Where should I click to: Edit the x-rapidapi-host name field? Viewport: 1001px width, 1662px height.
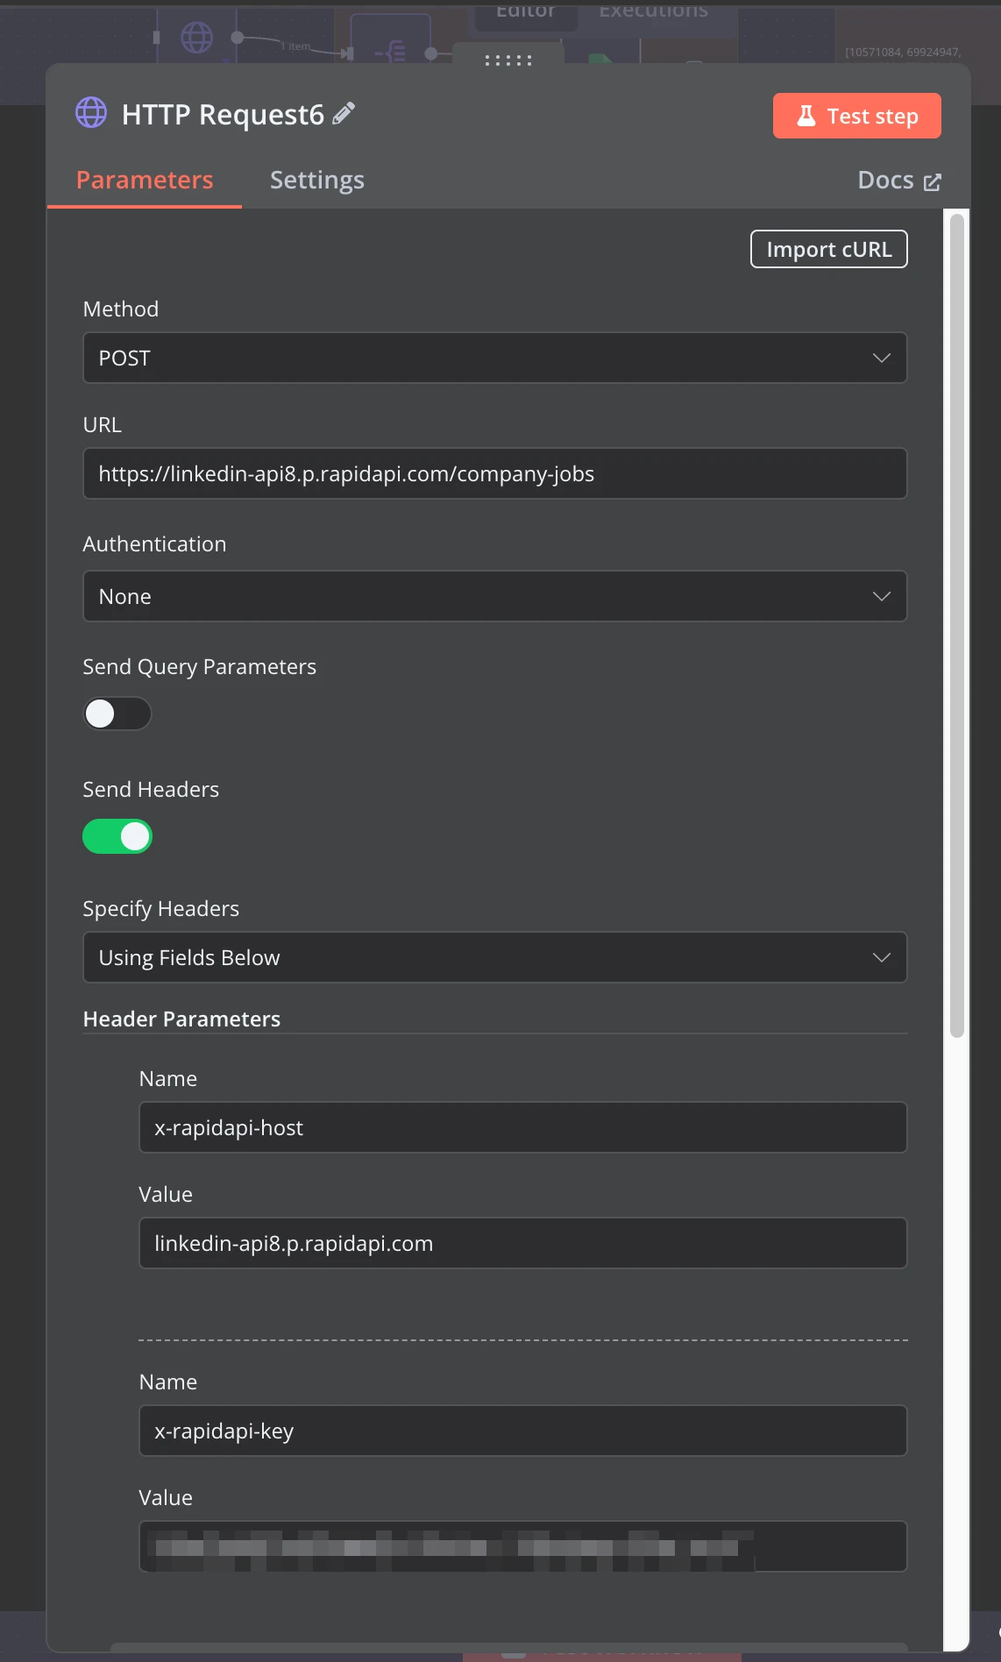click(x=522, y=1127)
